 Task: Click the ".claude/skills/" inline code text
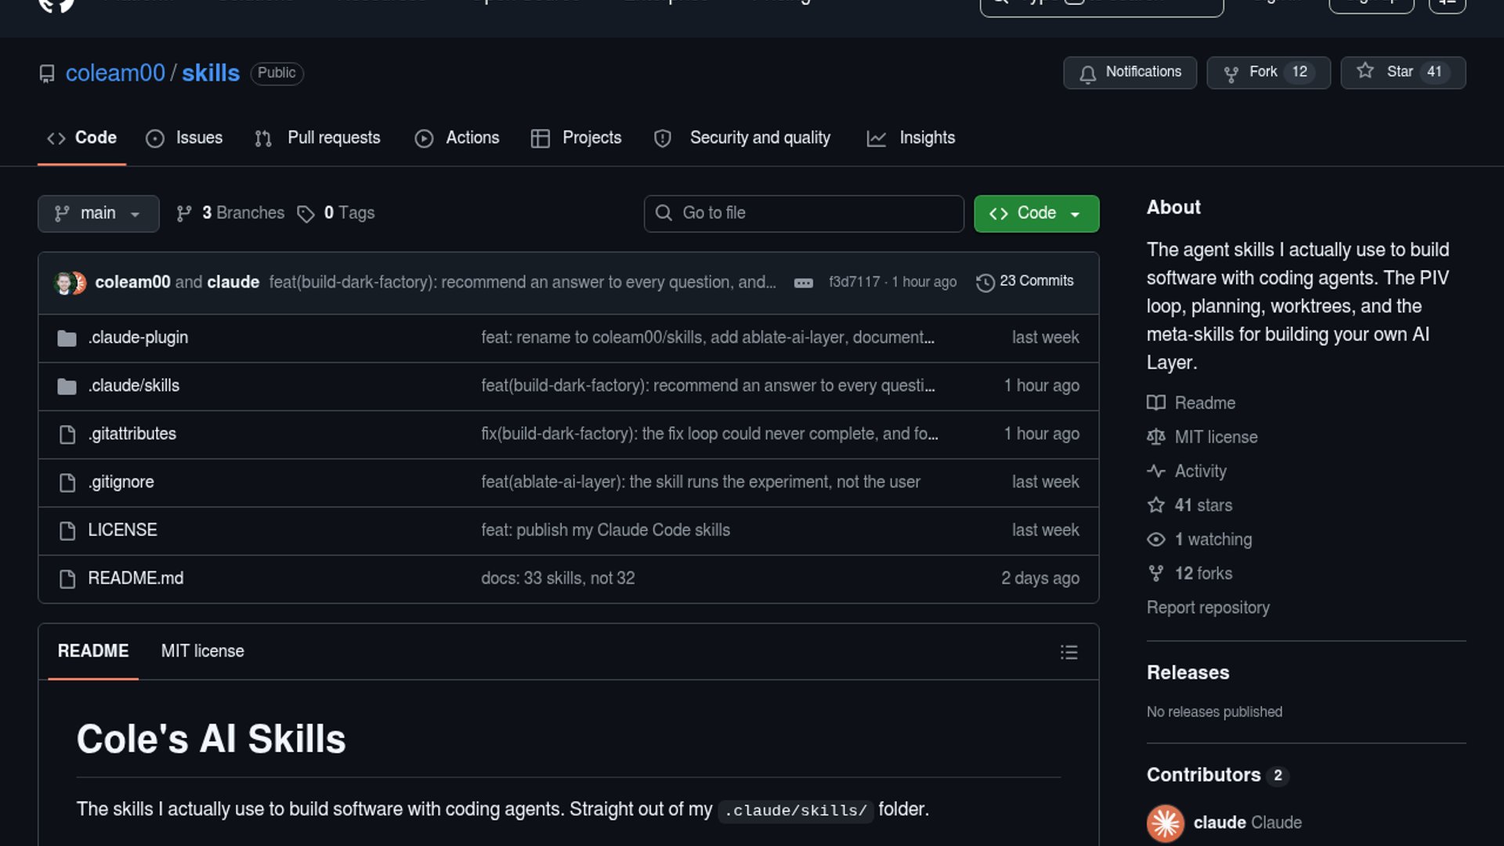pos(795,810)
